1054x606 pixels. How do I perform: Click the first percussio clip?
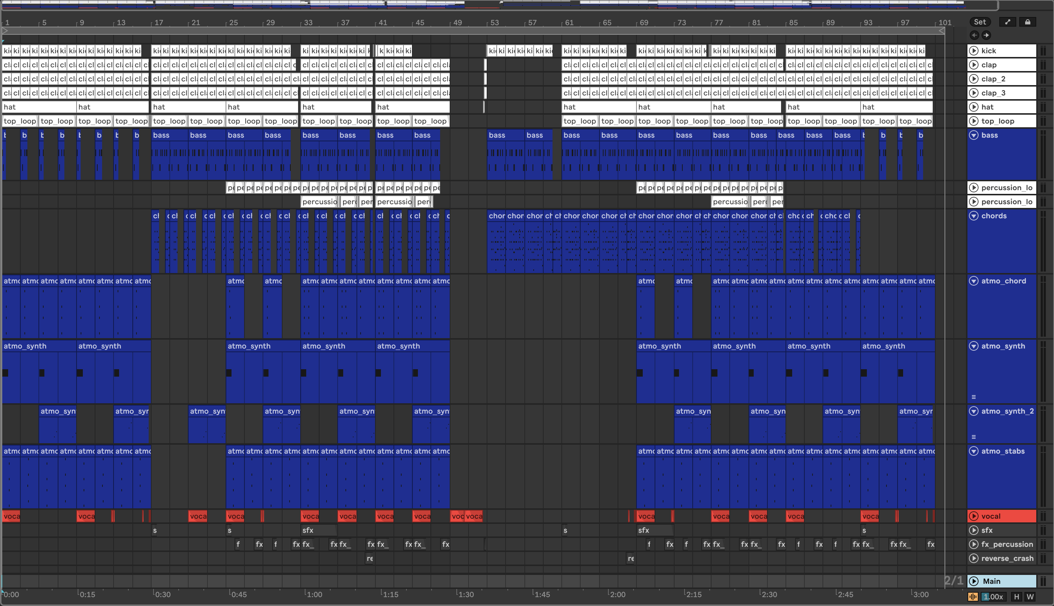tap(319, 202)
